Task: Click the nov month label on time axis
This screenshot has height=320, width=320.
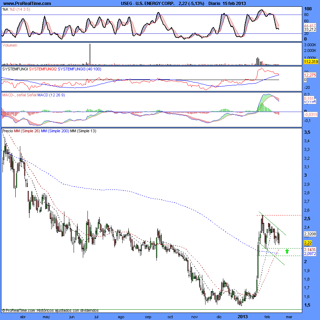Action: click(195, 317)
